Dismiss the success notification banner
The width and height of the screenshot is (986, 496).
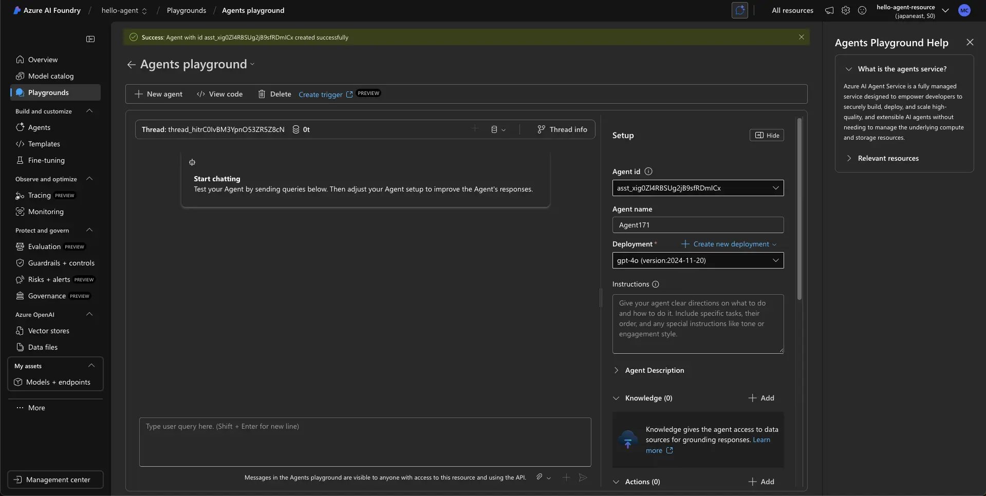(x=801, y=37)
